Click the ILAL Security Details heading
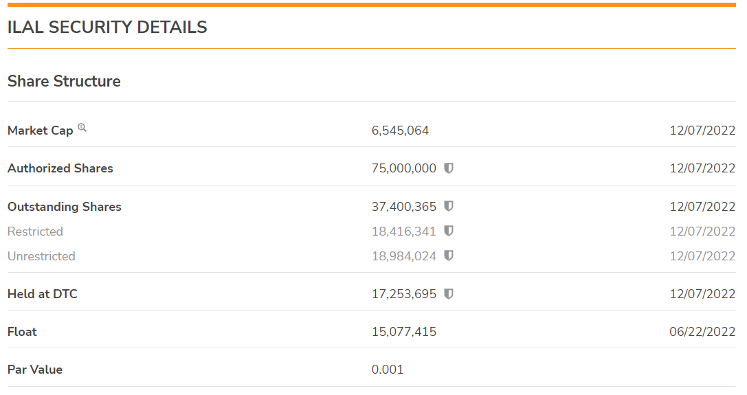747x395 pixels. pos(107,27)
